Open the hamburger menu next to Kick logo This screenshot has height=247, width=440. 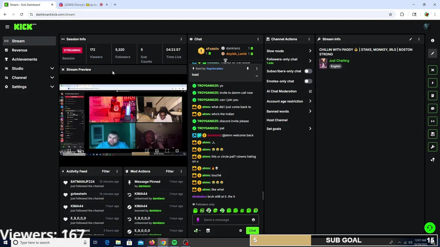coord(7,27)
